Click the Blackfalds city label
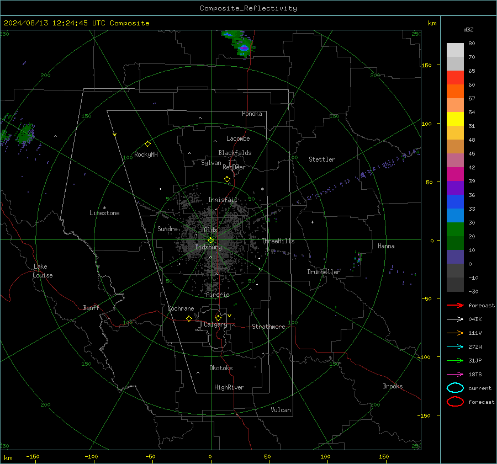 coord(235,153)
